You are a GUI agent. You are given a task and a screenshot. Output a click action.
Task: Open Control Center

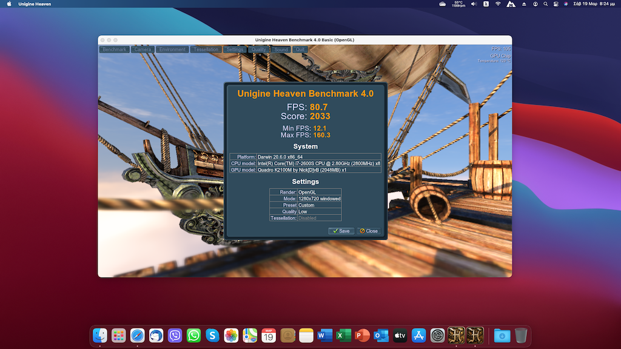(x=556, y=4)
